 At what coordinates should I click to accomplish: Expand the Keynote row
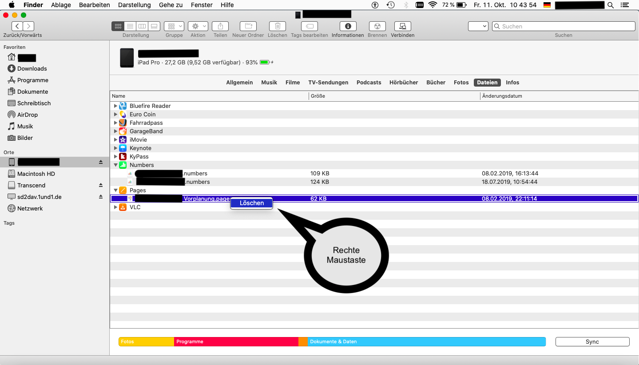tap(115, 148)
